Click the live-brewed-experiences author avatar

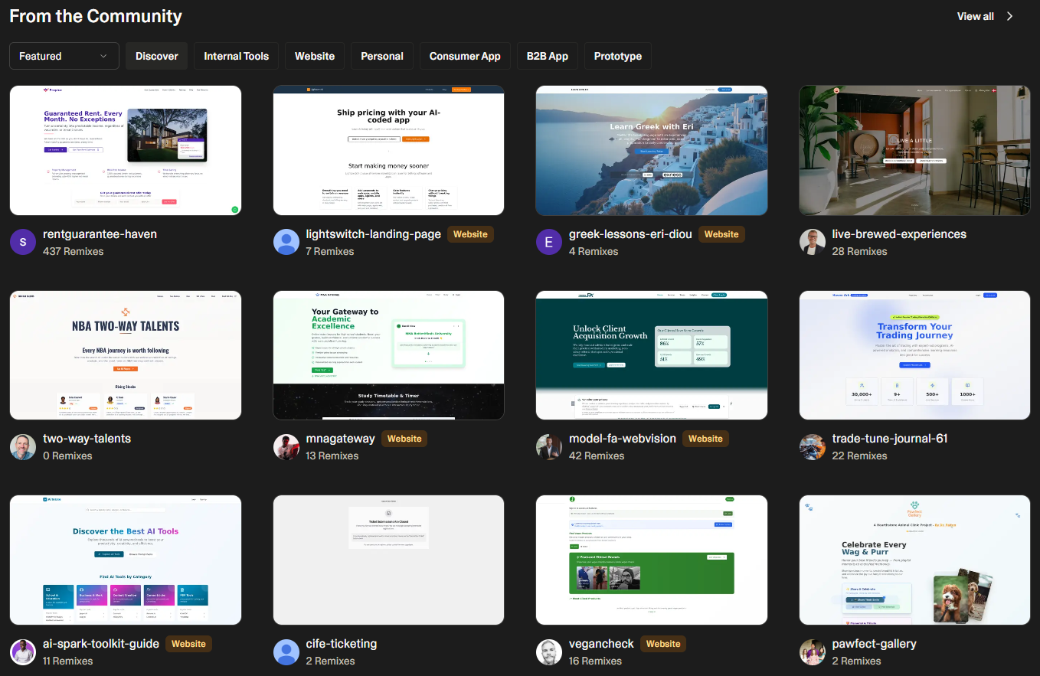coord(813,242)
